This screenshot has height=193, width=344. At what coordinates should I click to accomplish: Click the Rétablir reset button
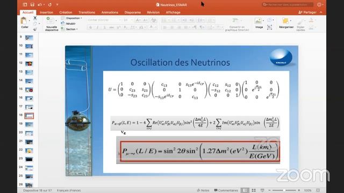pyautogui.click(x=69, y=24)
